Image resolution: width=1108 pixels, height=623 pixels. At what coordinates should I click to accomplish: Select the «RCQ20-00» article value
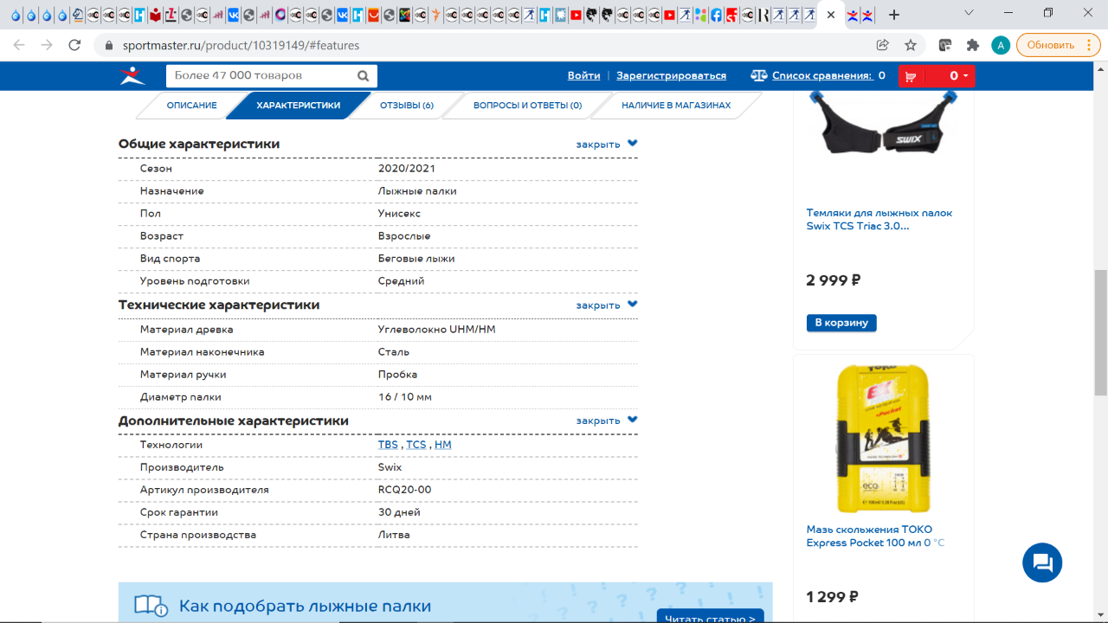pos(404,490)
